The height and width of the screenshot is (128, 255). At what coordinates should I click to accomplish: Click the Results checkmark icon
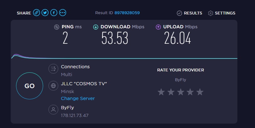tap(179, 13)
